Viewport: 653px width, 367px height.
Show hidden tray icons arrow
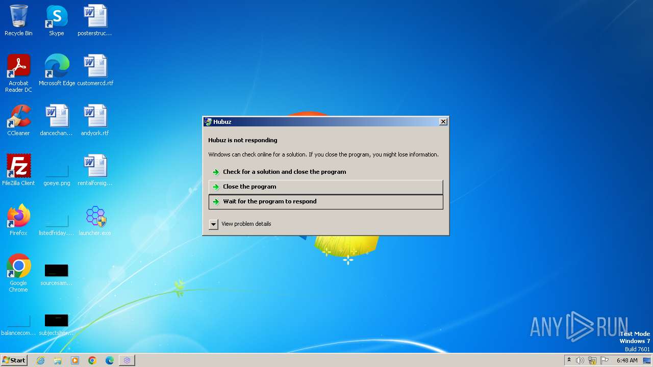569,360
